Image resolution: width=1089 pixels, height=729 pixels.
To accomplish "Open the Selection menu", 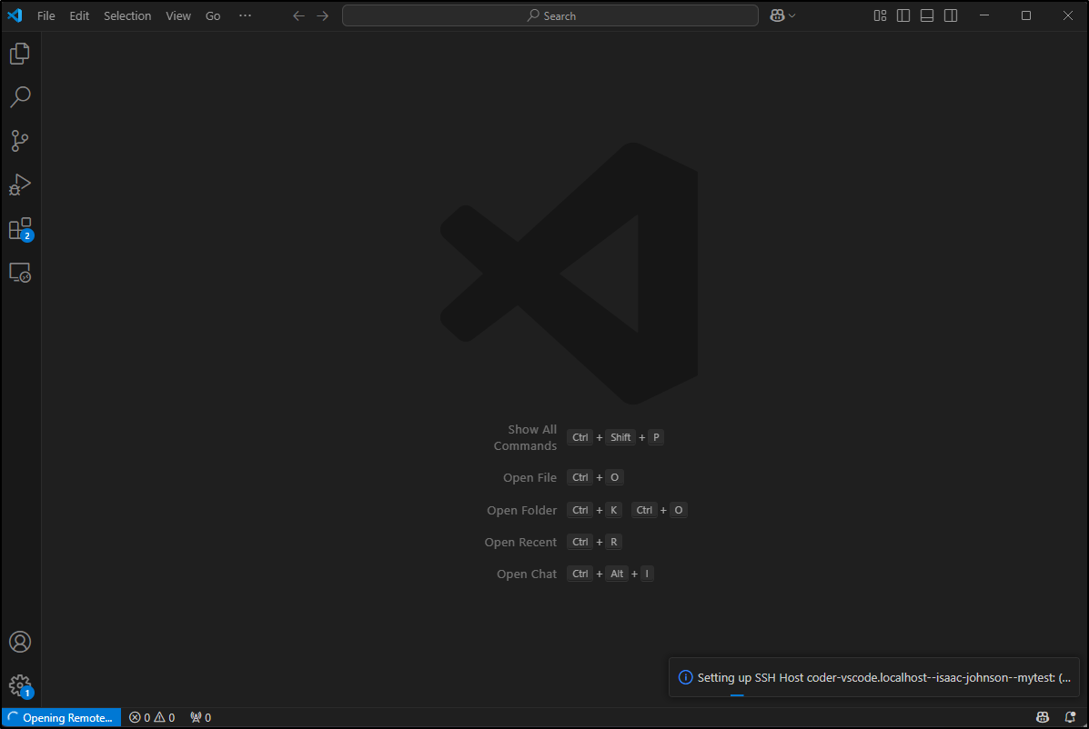I will [127, 15].
